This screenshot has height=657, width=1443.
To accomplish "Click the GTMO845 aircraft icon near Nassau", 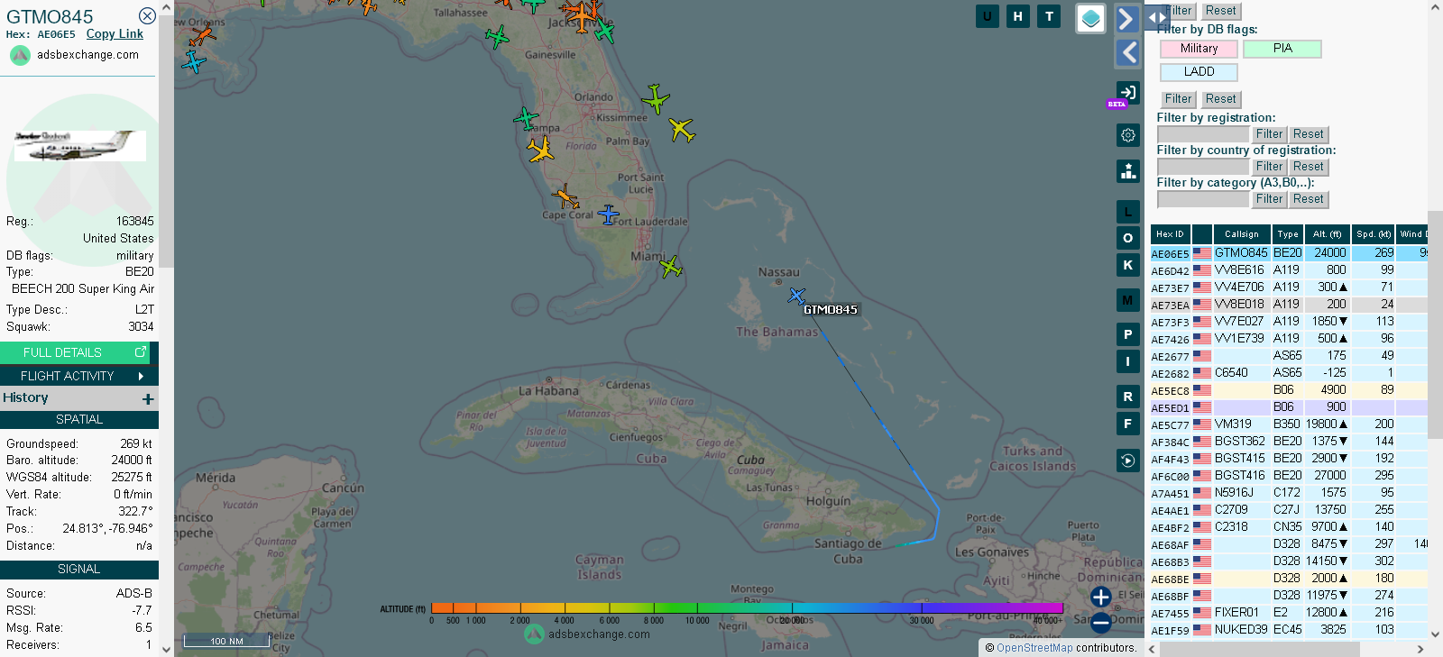I will (796, 295).
